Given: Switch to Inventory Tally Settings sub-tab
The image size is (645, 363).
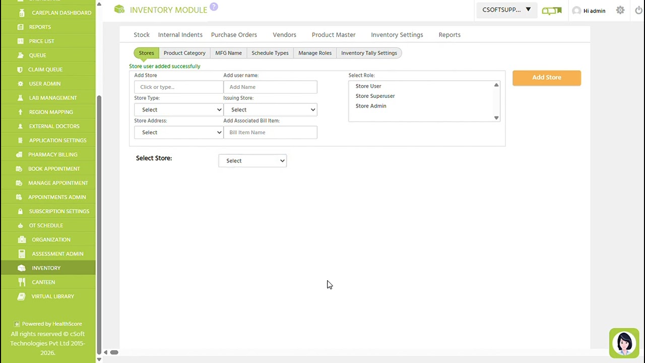Looking at the screenshot, I should click(x=369, y=53).
